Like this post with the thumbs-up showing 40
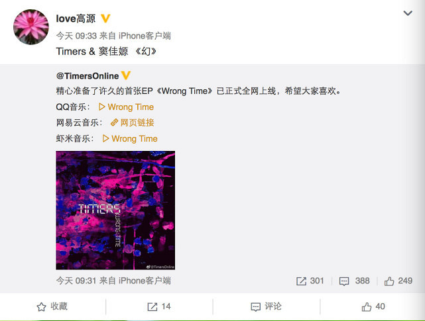Image resolution: width=425 pixels, height=321 pixels. [373, 306]
